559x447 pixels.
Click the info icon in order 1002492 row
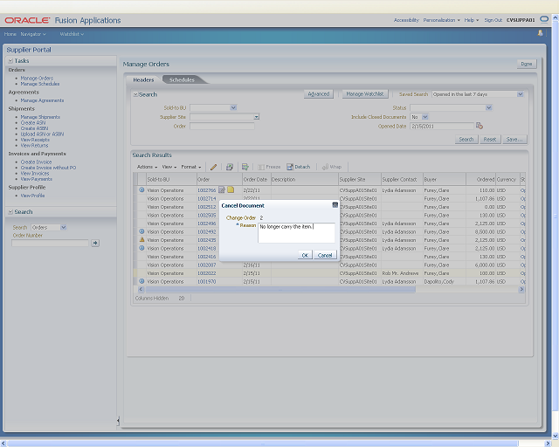141,231
